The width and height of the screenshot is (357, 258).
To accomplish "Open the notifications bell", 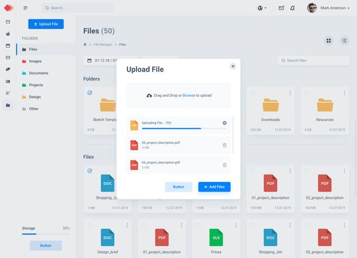I will pyautogui.click(x=292, y=8).
